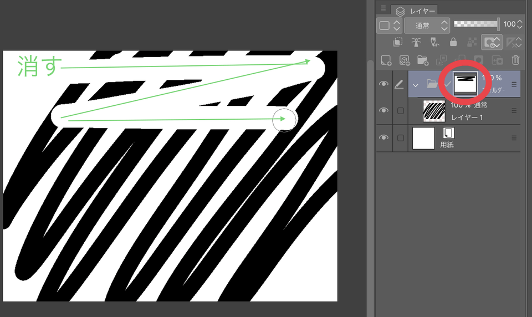Toggle Lock Layer padlock icon

coord(453,42)
